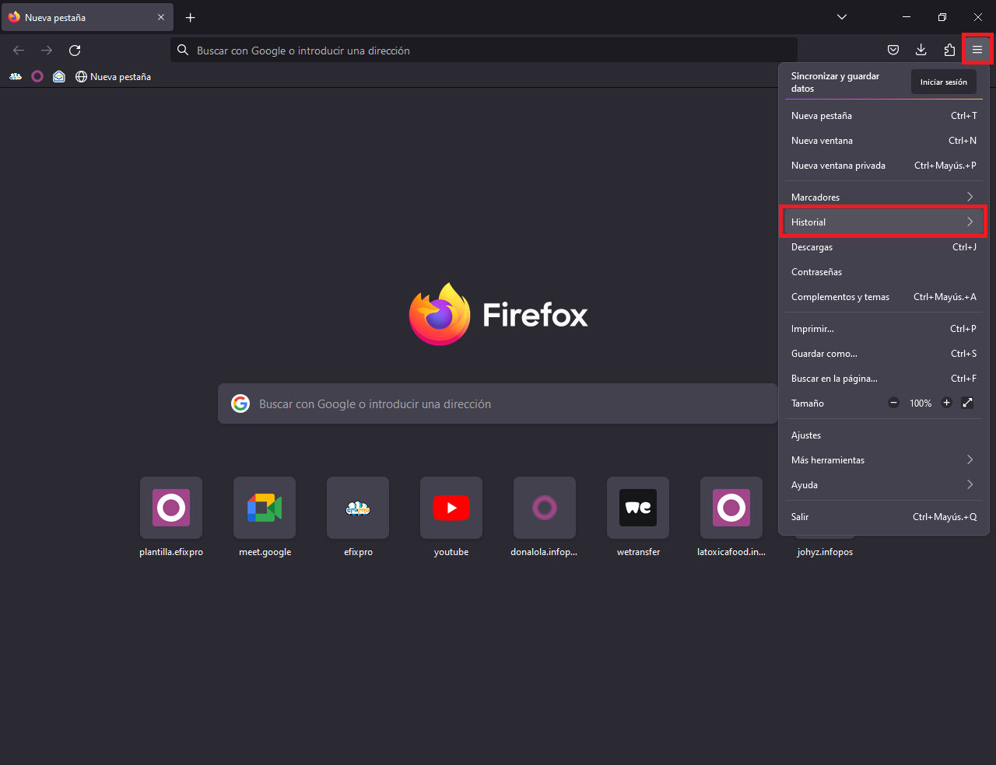Open the YouTube shortcut tile
996x765 pixels.
(x=451, y=508)
